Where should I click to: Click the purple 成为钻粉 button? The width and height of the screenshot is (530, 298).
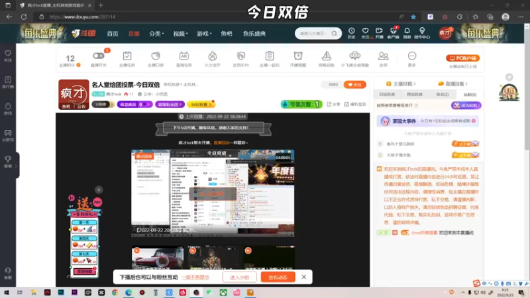pos(466,105)
